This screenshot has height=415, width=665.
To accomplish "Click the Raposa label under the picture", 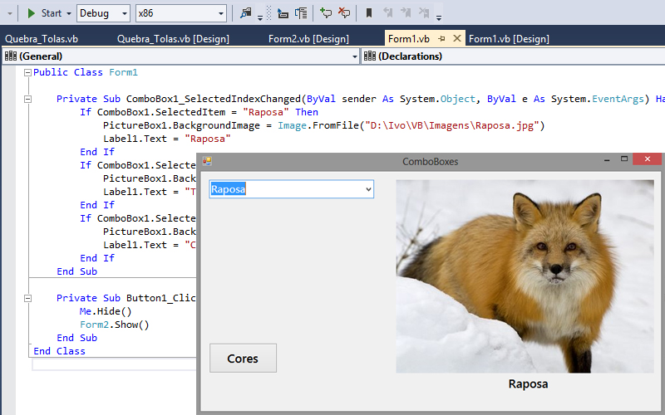I will (528, 384).
